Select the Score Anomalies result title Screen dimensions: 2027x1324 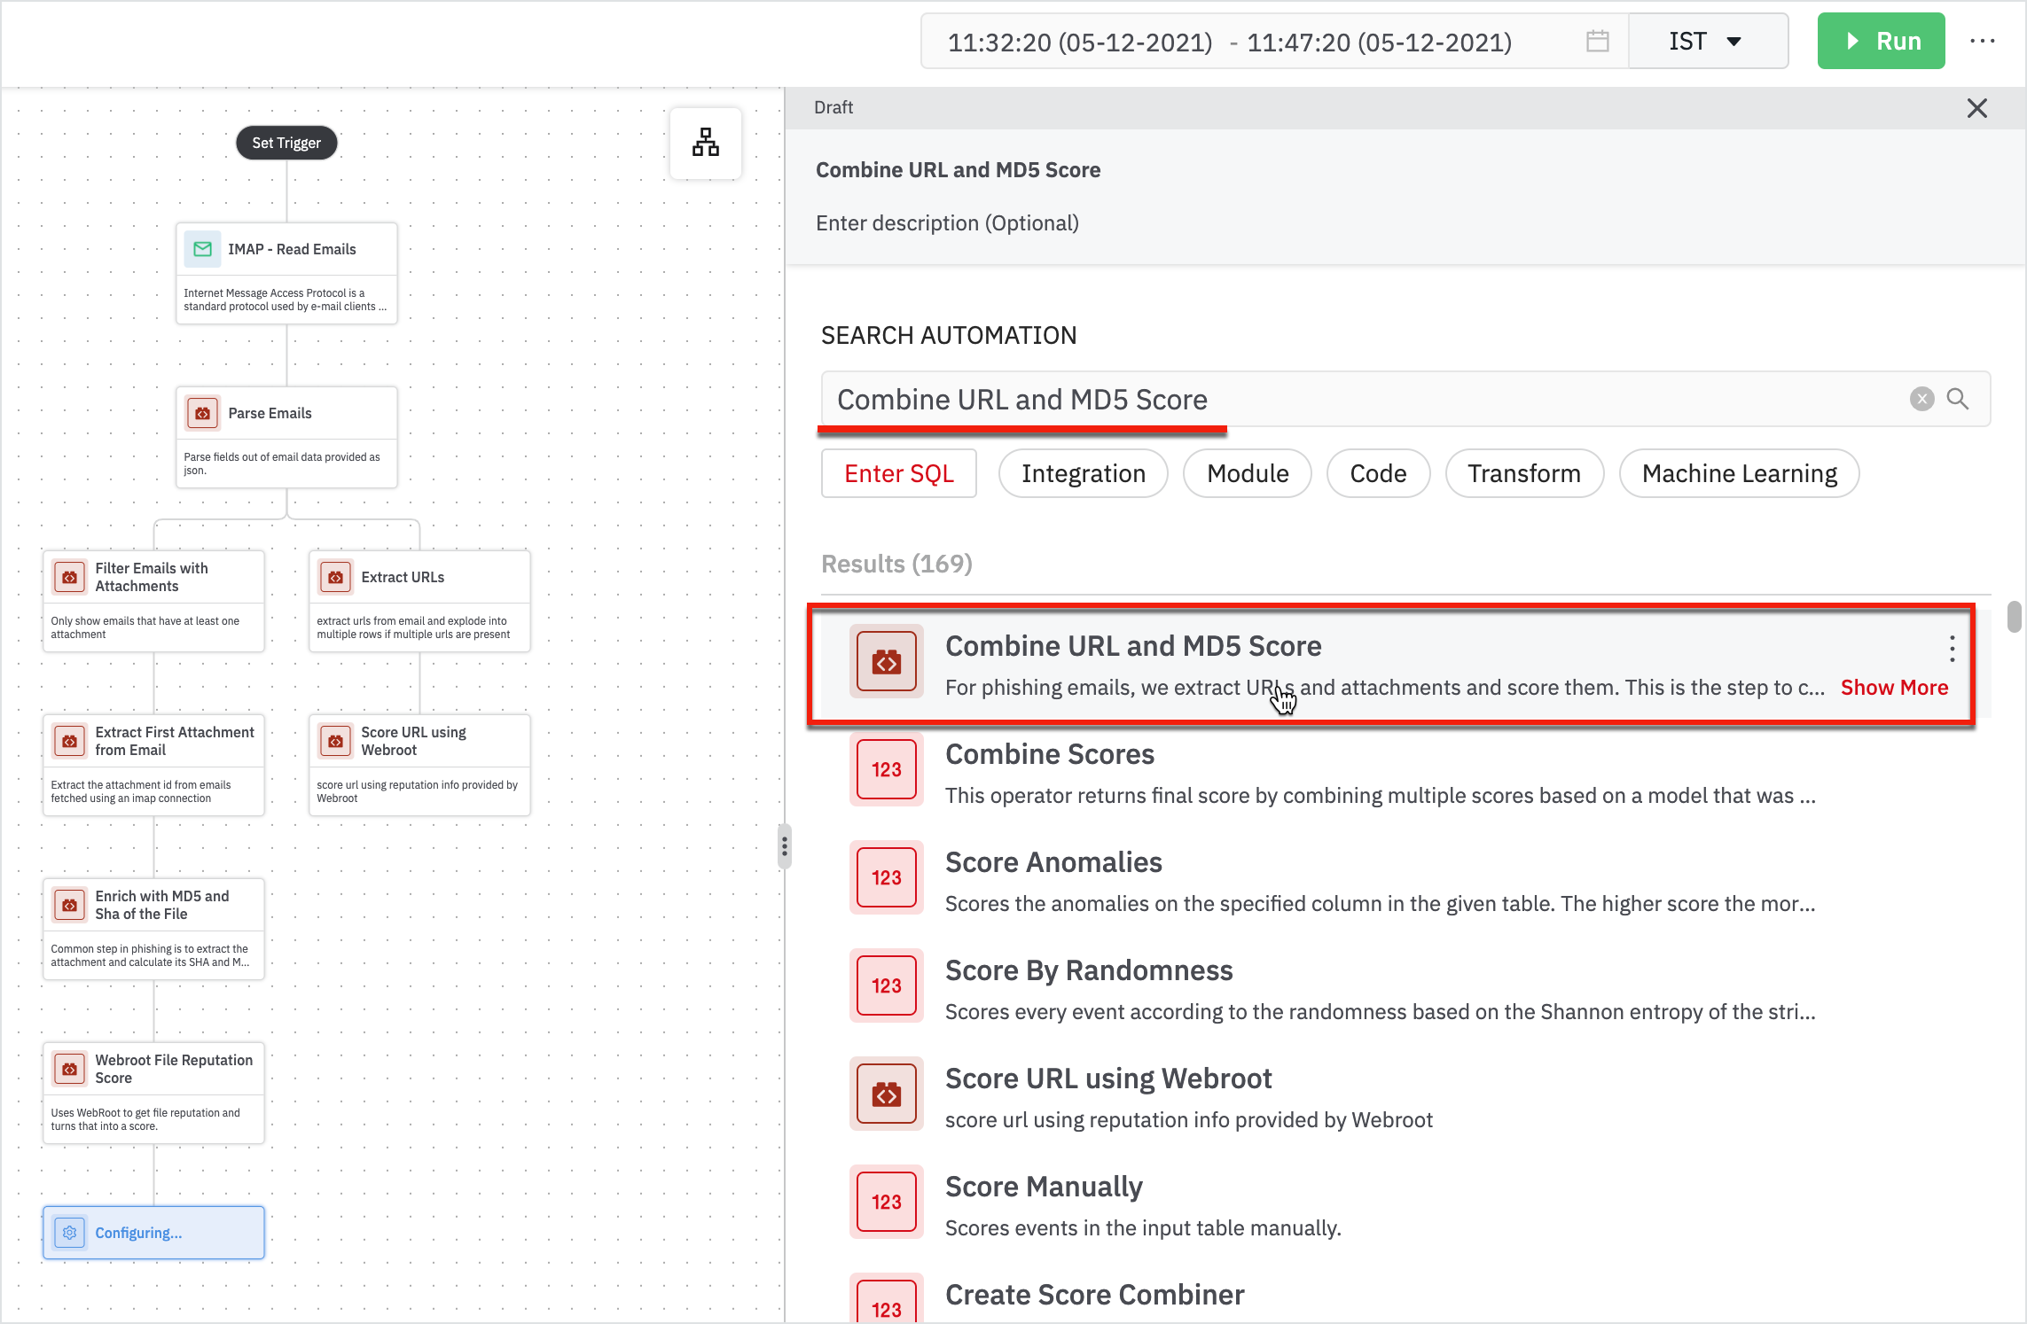(1053, 862)
